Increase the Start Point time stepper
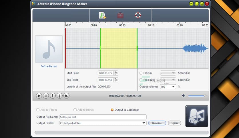 tap(116, 72)
